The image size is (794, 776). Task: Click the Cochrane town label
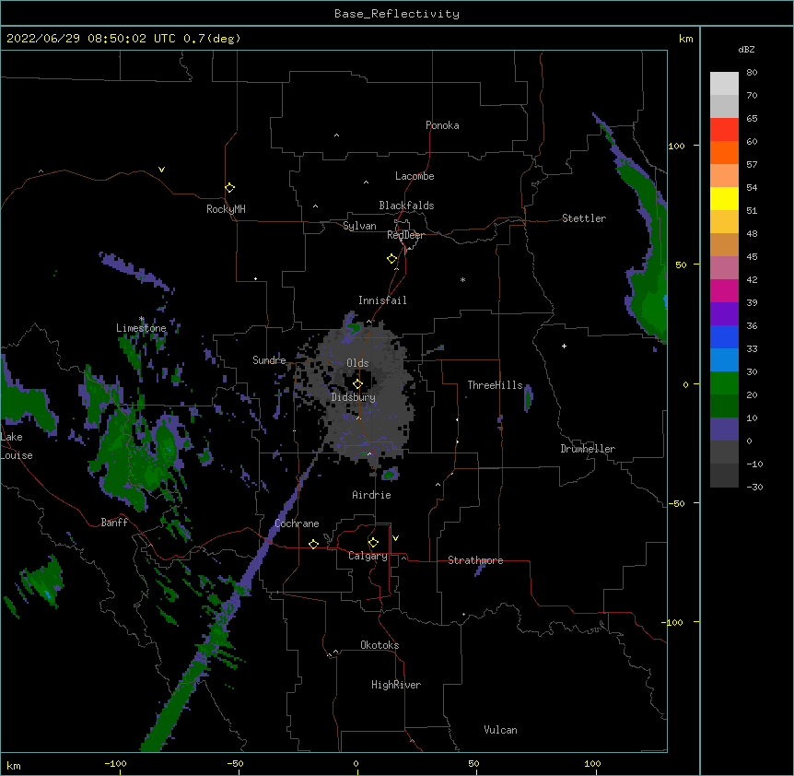click(297, 523)
